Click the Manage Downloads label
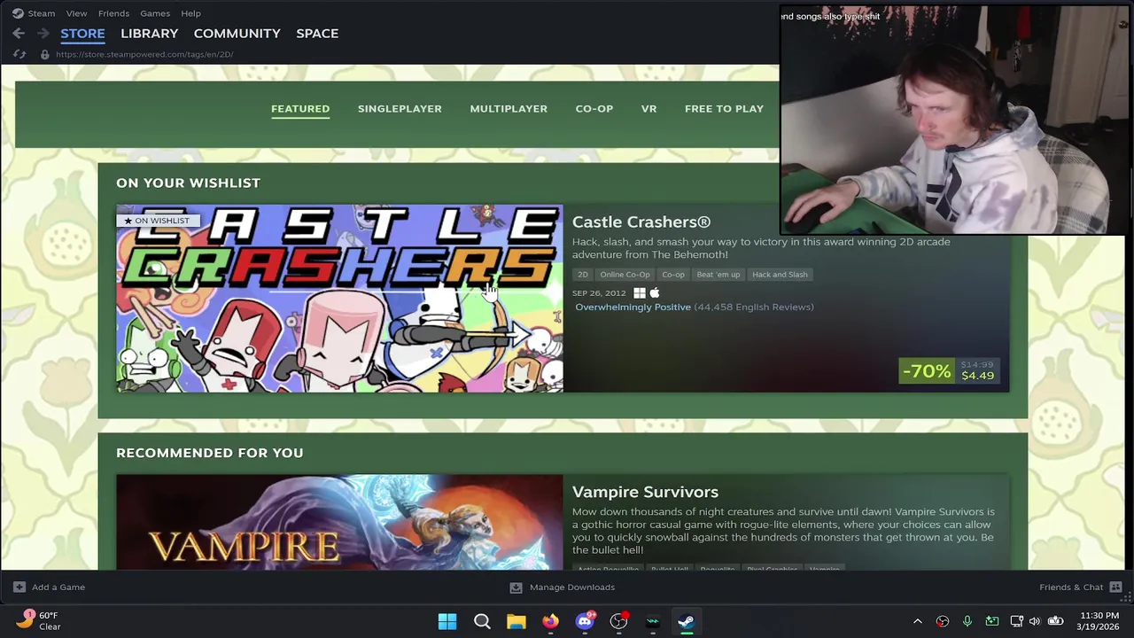The width and height of the screenshot is (1134, 638). click(x=572, y=587)
